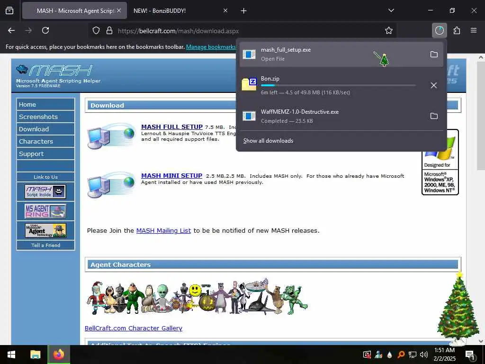This screenshot has height=364, width=485.
Task: Click scrollbar down arrow
Action: point(481,341)
